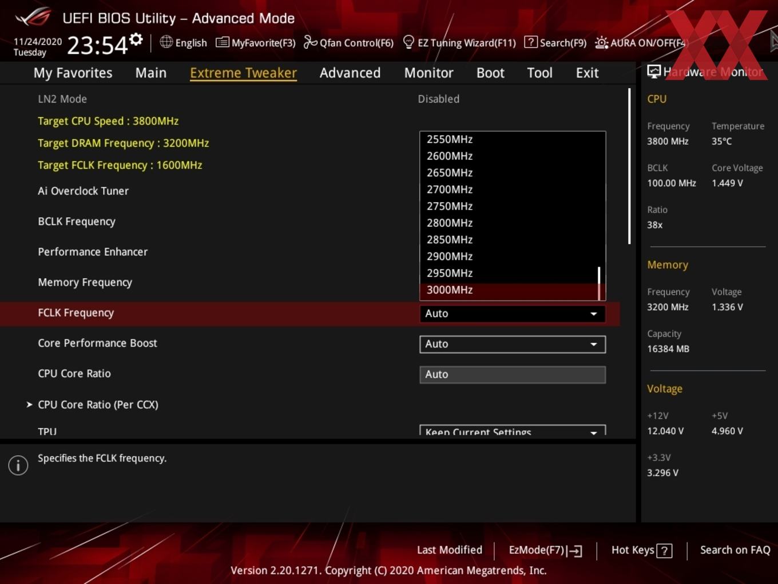
Task: Click frequency list scrollbar thumb
Action: tap(600, 283)
